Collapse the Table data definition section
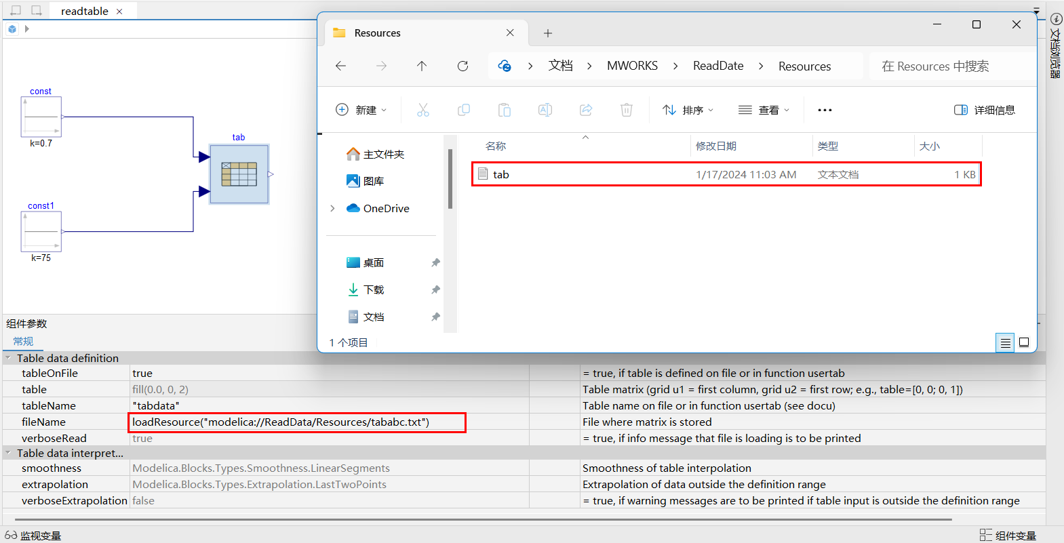 (8, 358)
